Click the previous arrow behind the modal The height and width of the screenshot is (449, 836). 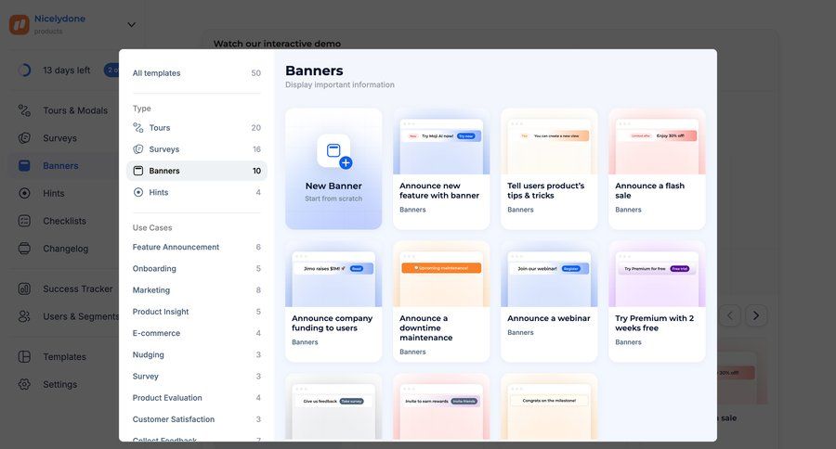[x=729, y=315]
